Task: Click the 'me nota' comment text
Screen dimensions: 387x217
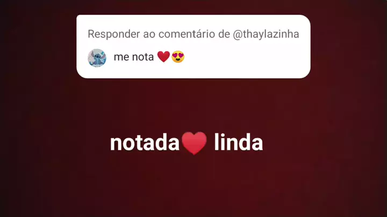Action: point(133,57)
